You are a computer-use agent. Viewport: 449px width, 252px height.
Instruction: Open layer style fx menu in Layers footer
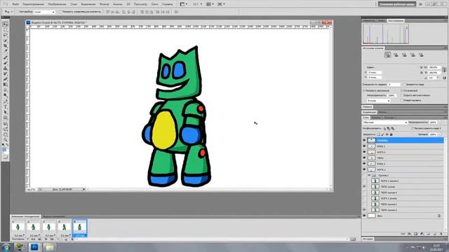tap(410, 234)
